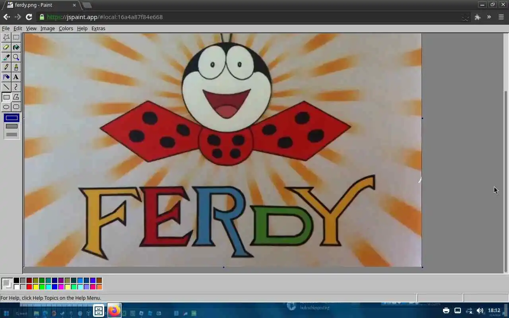Image resolution: width=509 pixels, height=318 pixels.
Task: Click the current foreground/background color box
Action: 7,283
